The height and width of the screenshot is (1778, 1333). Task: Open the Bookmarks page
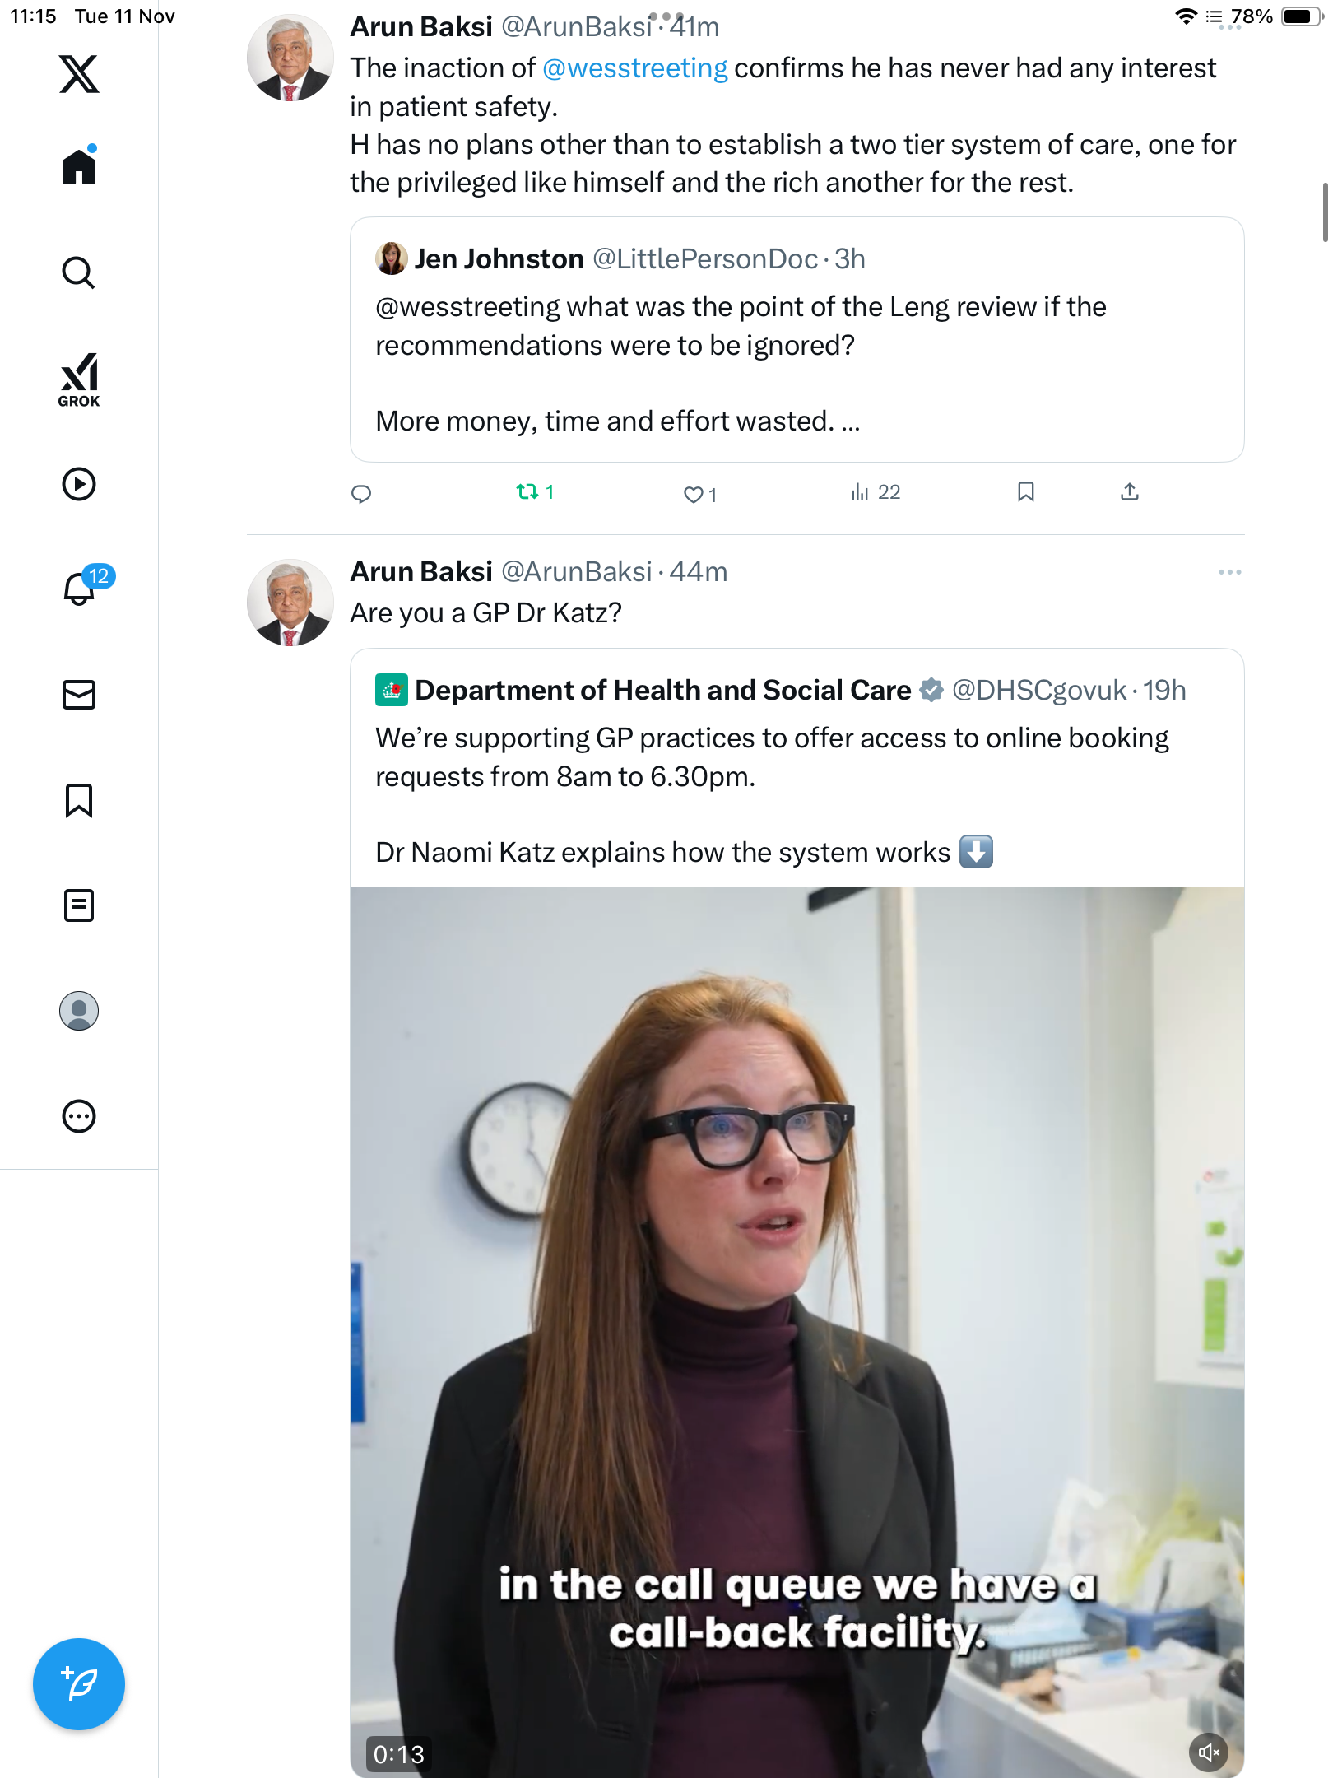(x=79, y=800)
